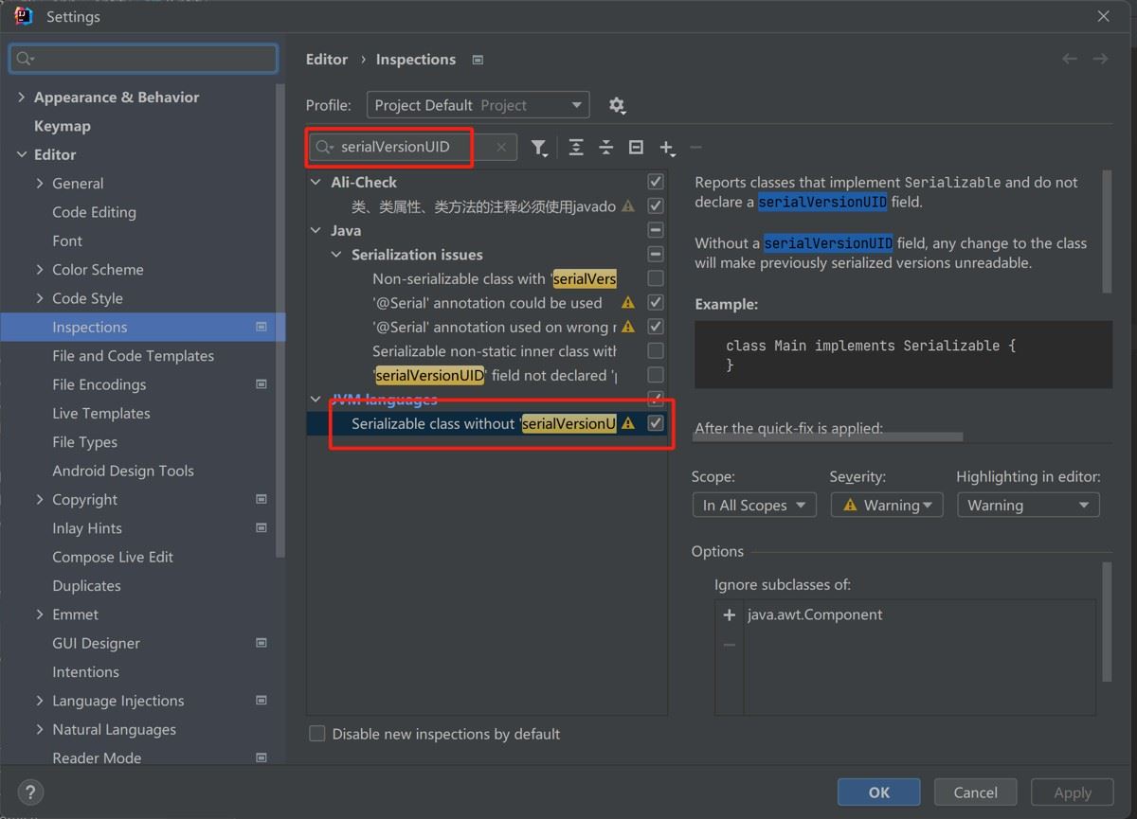Image resolution: width=1137 pixels, height=819 pixels.
Task: Click the Collapse All icon in toolbar
Action: (606, 148)
